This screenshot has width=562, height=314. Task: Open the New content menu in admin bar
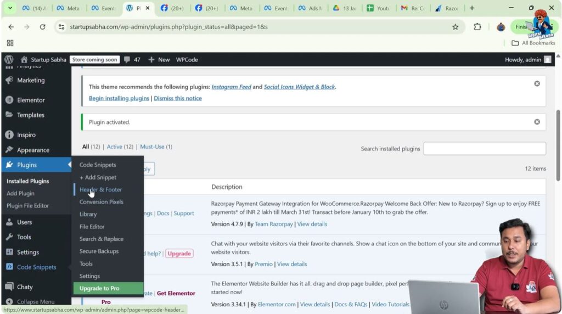coord(159,59)
